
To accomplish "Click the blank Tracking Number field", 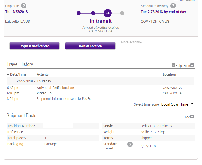I will coord(58,126).
